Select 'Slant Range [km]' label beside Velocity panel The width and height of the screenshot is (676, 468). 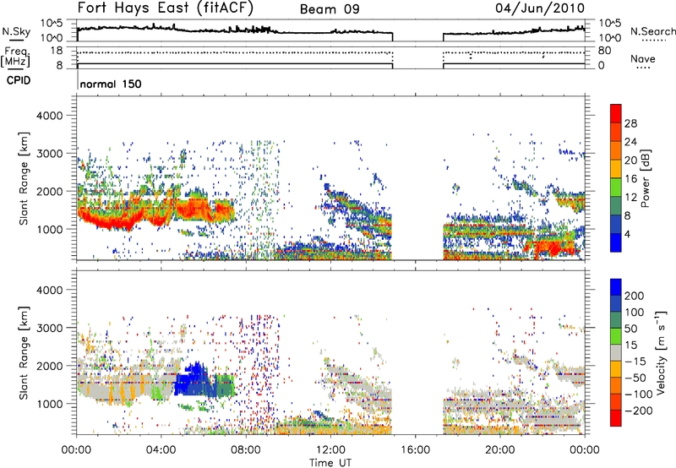coord(24,353)
